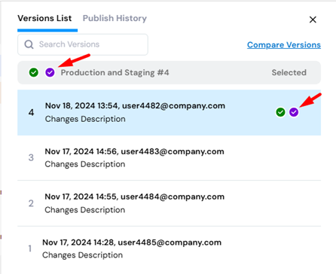Click the purple checkmark on version 4 row
The width and height of the screenshot is (336, 274).
294,112
